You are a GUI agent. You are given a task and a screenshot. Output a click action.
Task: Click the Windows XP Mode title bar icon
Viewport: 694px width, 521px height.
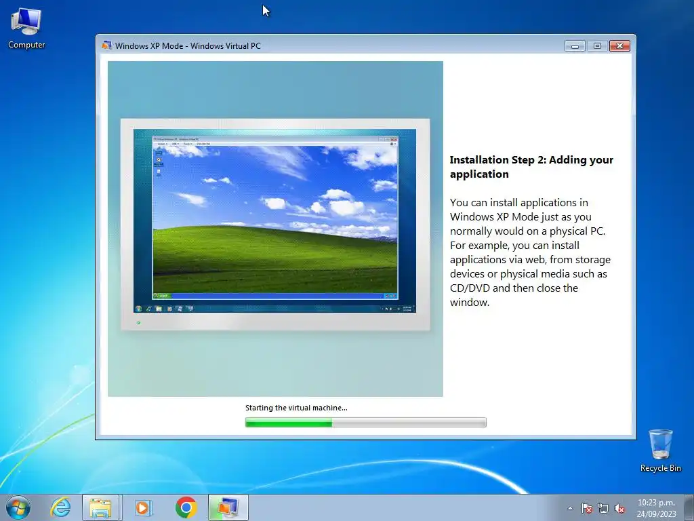point(106,45)
